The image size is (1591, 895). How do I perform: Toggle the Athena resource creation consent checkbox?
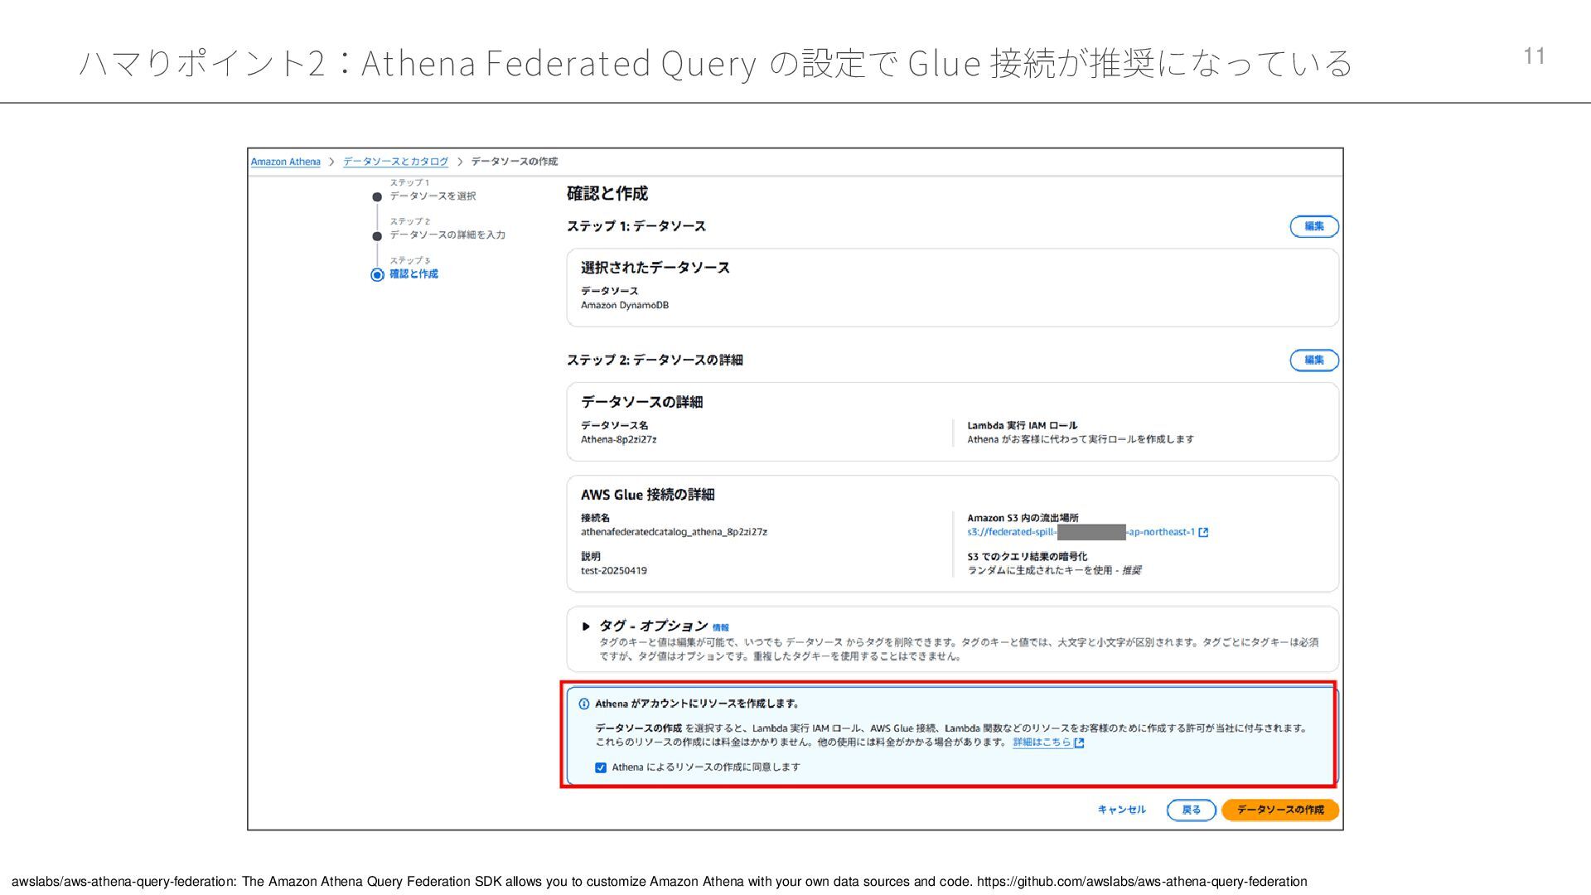[x=601, y=767]
